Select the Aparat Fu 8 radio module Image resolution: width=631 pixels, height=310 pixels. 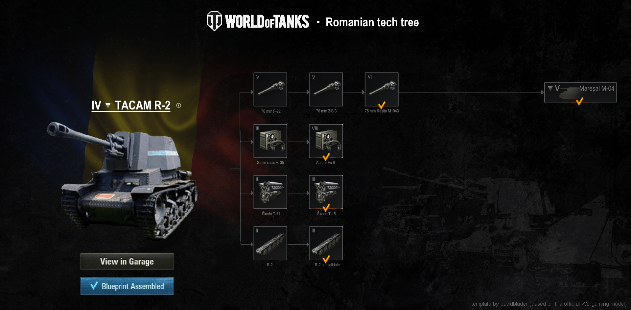(326, 141)
